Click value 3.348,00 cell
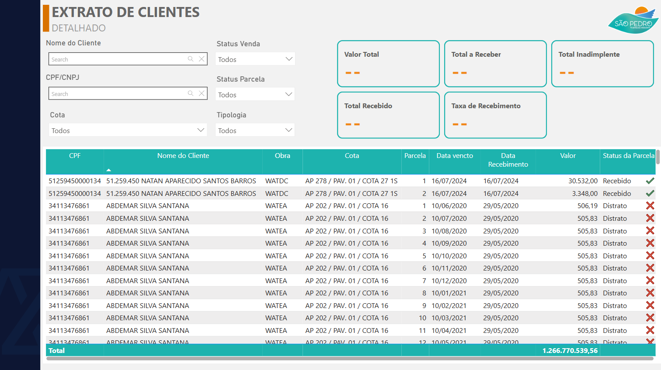Screen dimensions: 661x370 [585, 193]
